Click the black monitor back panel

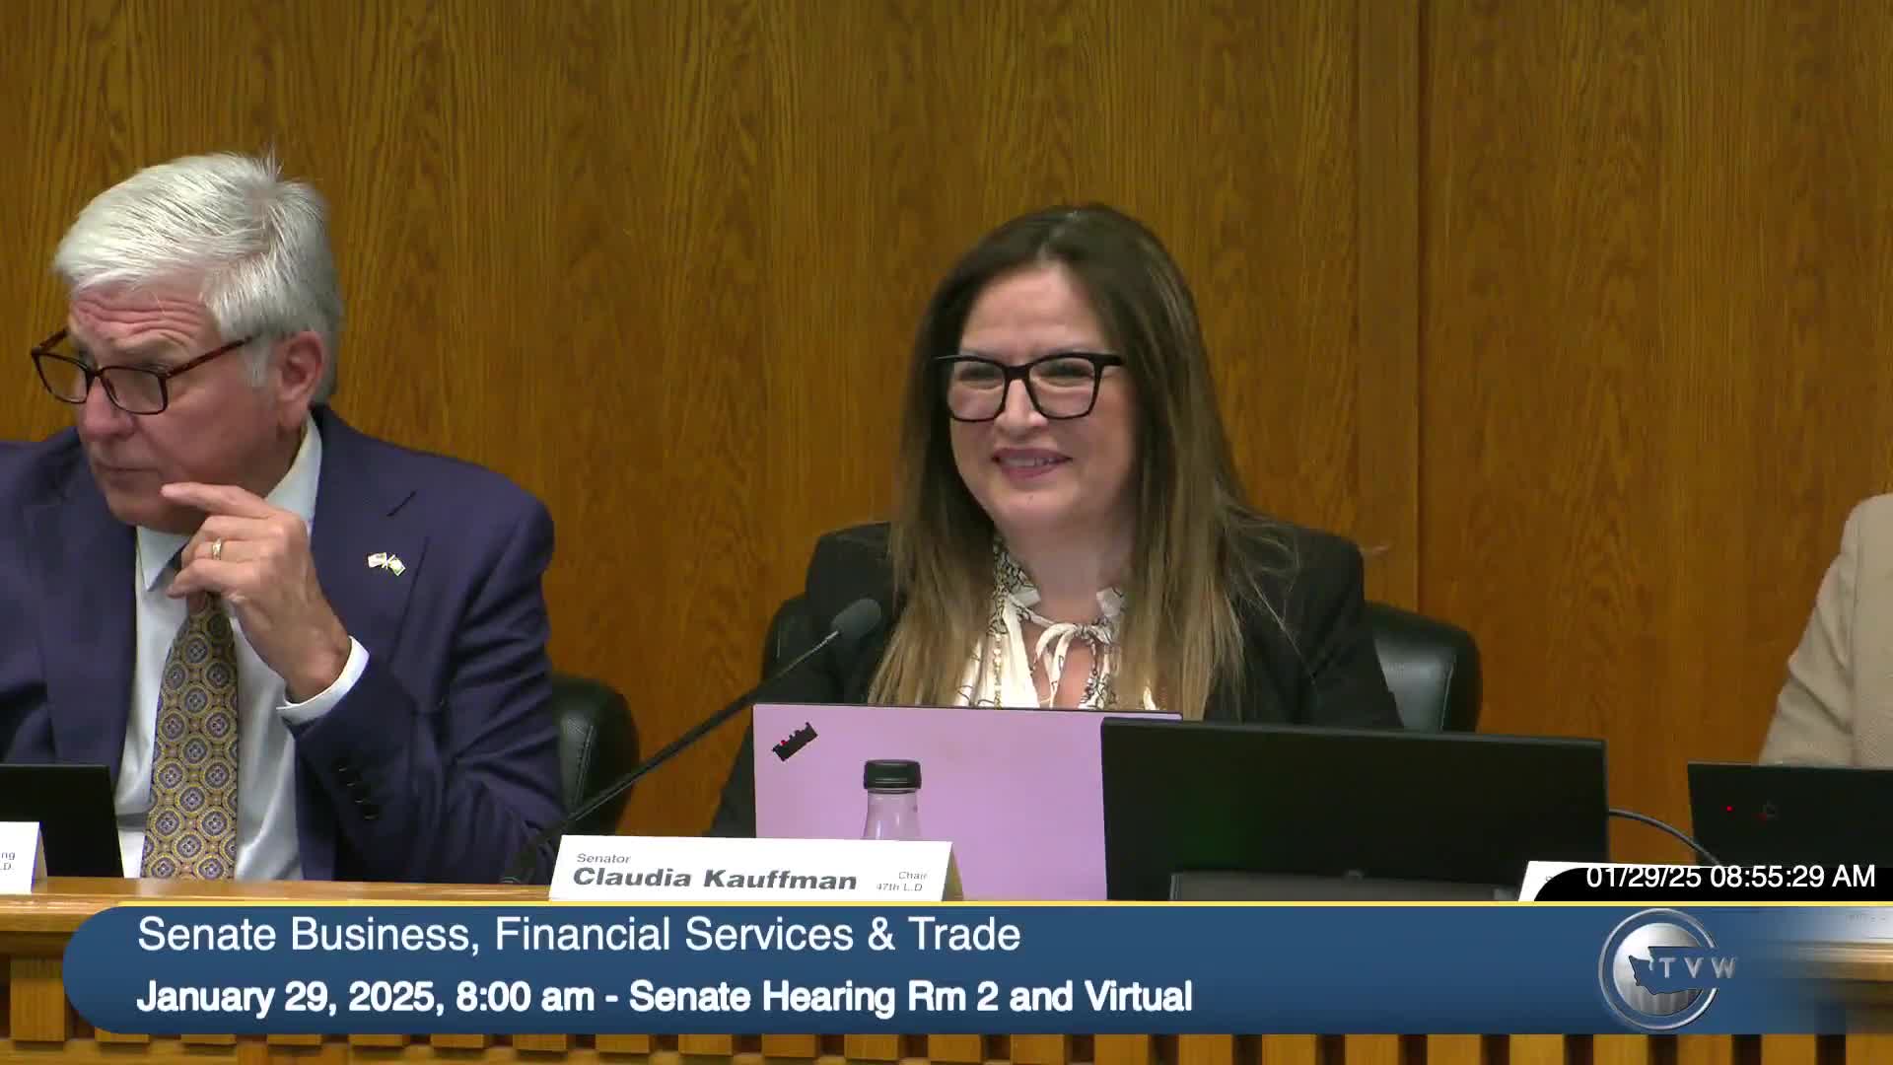[x=1351, y=799]
